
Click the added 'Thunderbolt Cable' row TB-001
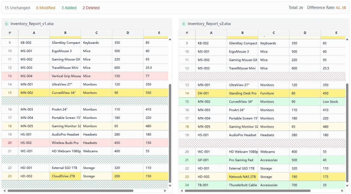243,185
